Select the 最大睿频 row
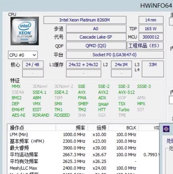The height and width of the screenshot is (174, 173). pyautogui.click(x=83, y=148)
